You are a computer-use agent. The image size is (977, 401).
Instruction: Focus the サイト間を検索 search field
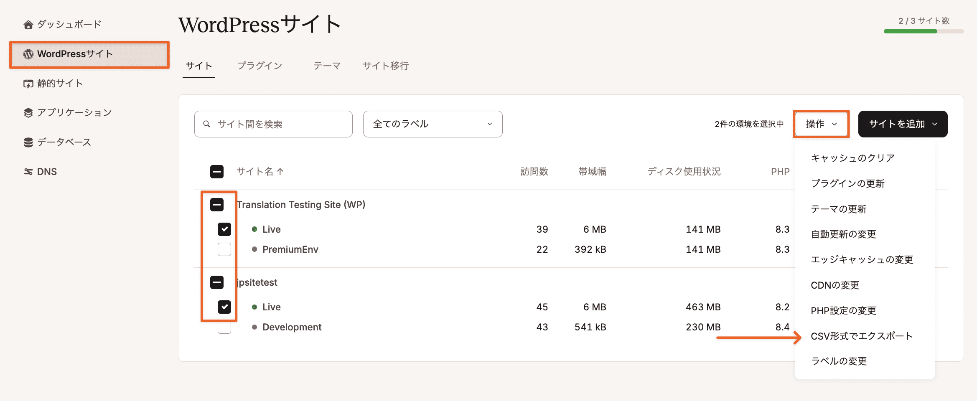[273, 124]
